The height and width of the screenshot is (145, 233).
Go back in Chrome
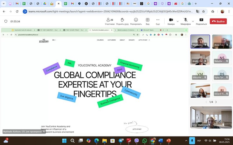pyautogui.click(x=4, y=11)
